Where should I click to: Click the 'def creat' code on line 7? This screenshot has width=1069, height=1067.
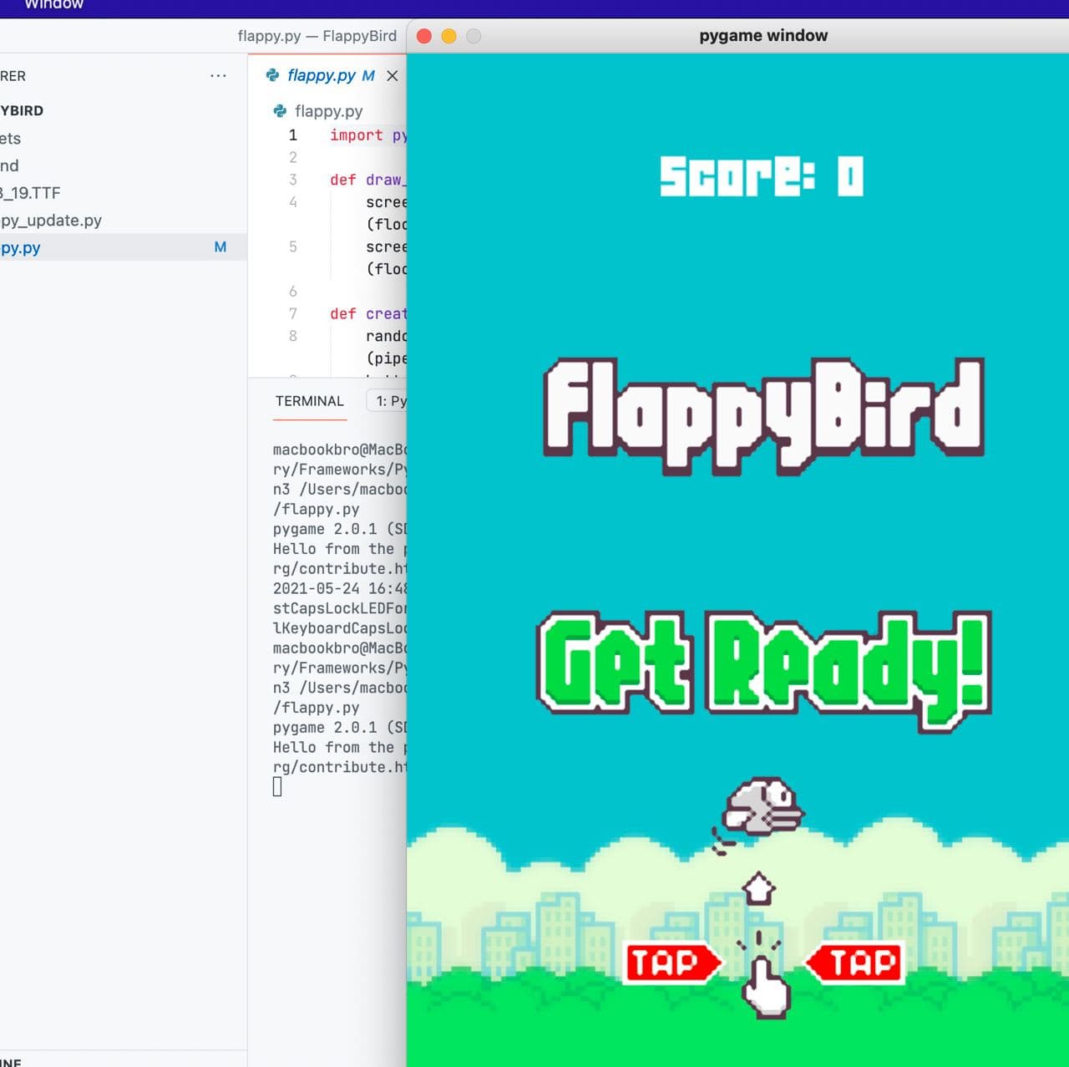pos(368,314)
